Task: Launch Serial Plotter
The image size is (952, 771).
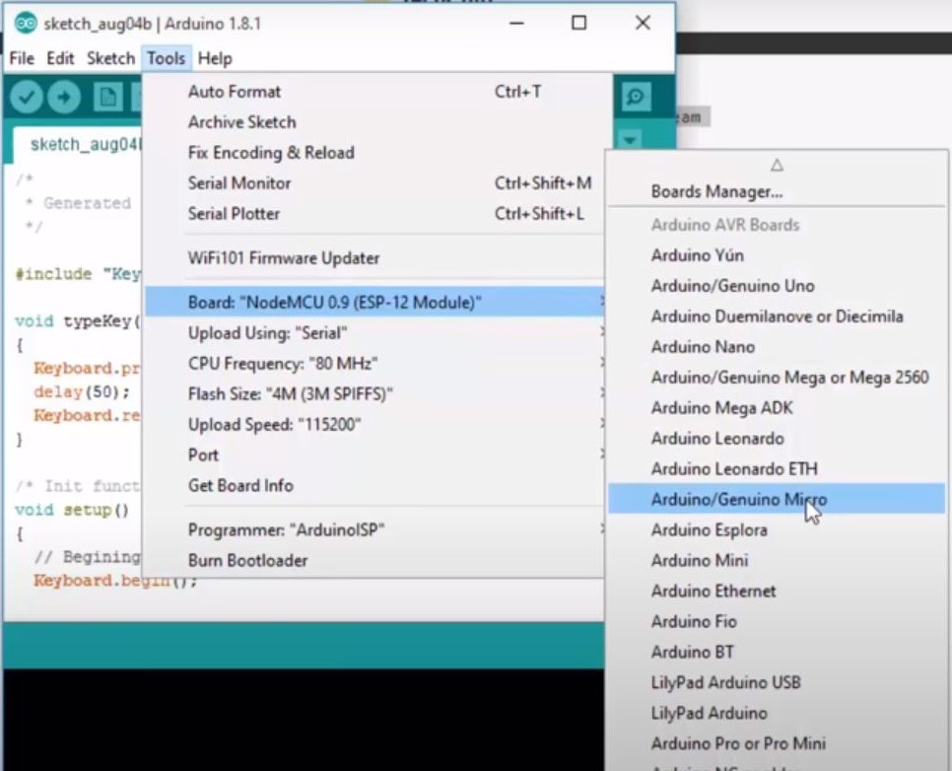Action: pos(375,213)
